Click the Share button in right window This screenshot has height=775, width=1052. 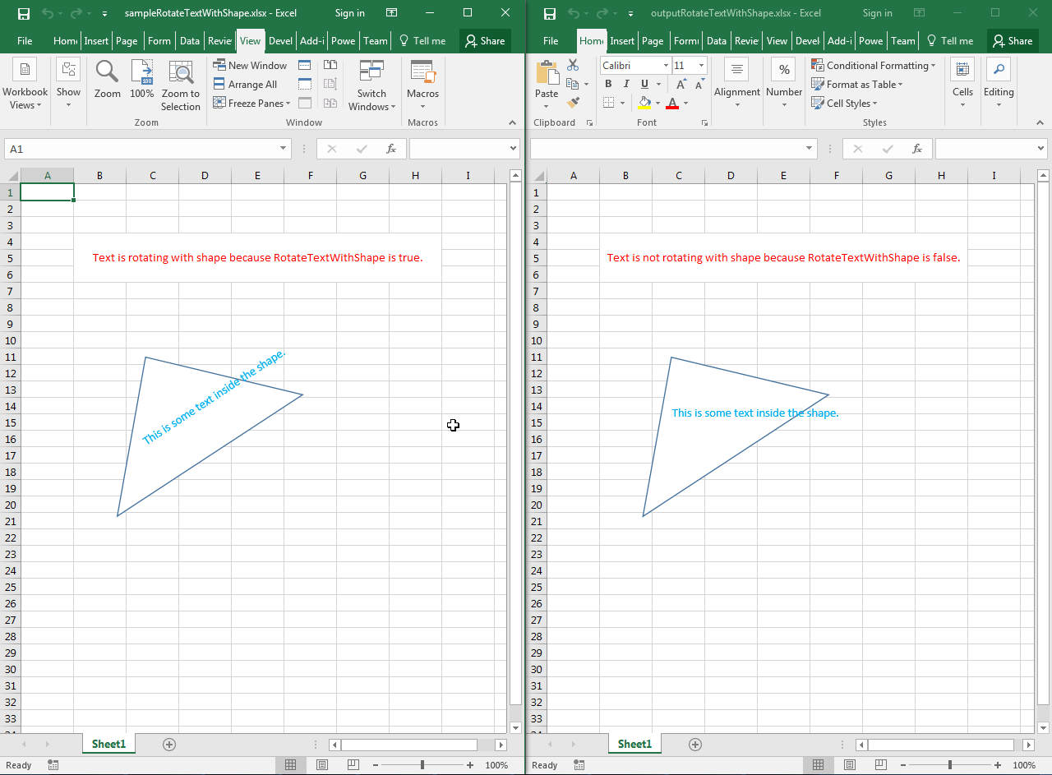[1012, 41]
